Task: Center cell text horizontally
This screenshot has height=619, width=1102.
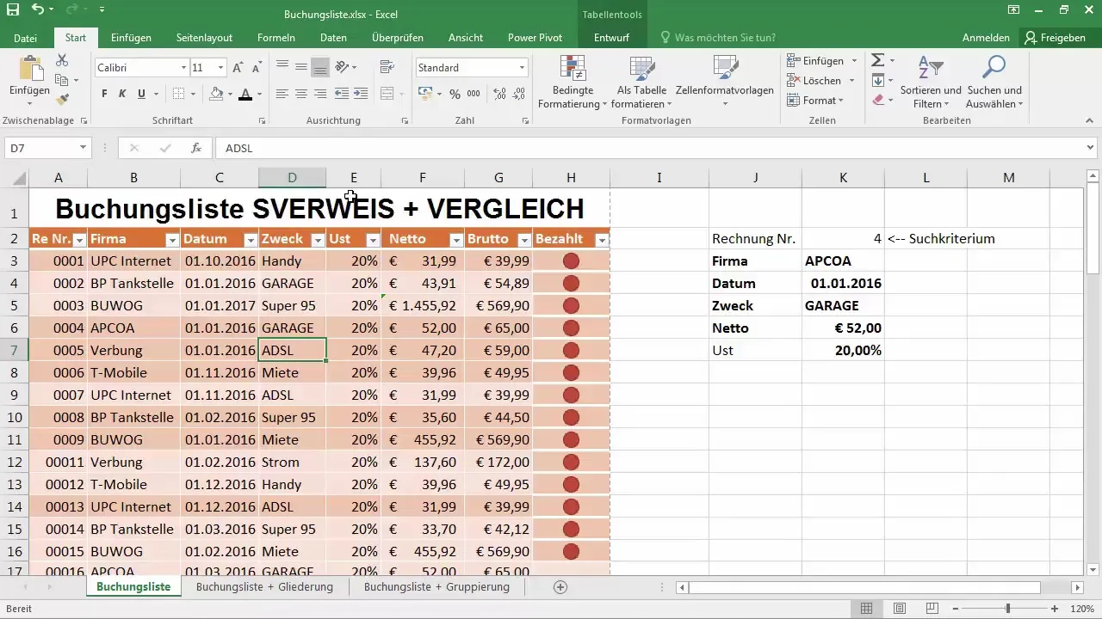Action: point(301,94)
